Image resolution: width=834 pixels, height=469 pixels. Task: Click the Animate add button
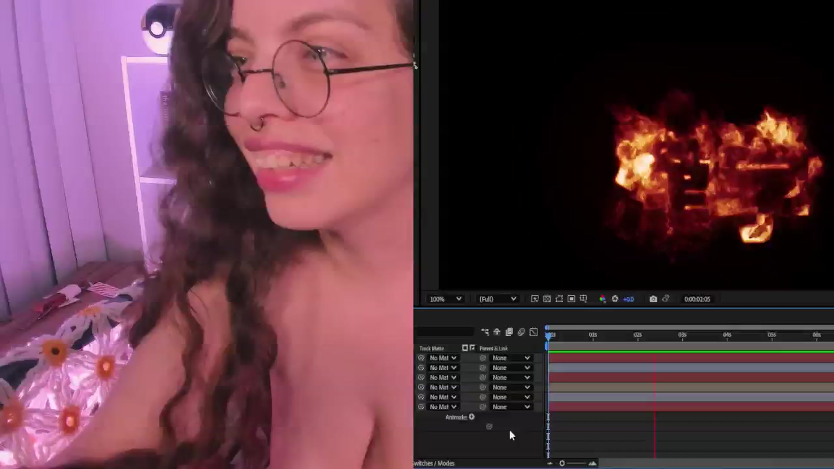[472, 417]
